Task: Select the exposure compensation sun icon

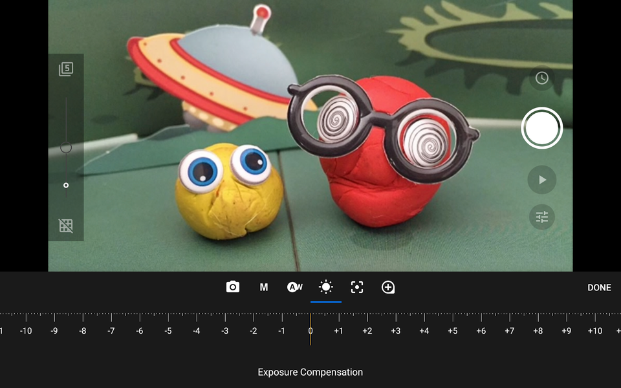Action: tap(326, 287)
